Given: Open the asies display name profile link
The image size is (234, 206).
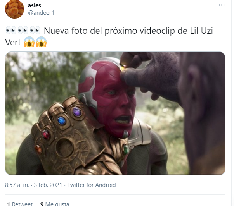Looking at the screenshot, I should [35, 5].
